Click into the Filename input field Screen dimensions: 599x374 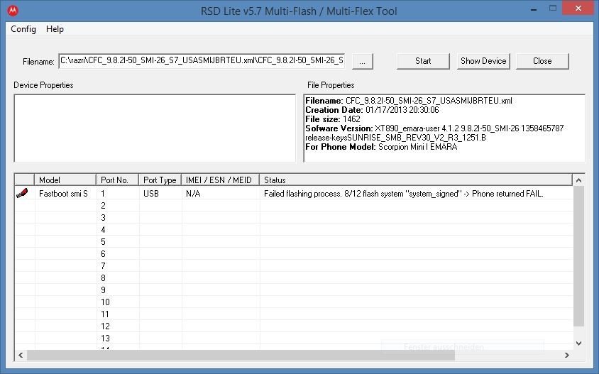pos(202,61)
